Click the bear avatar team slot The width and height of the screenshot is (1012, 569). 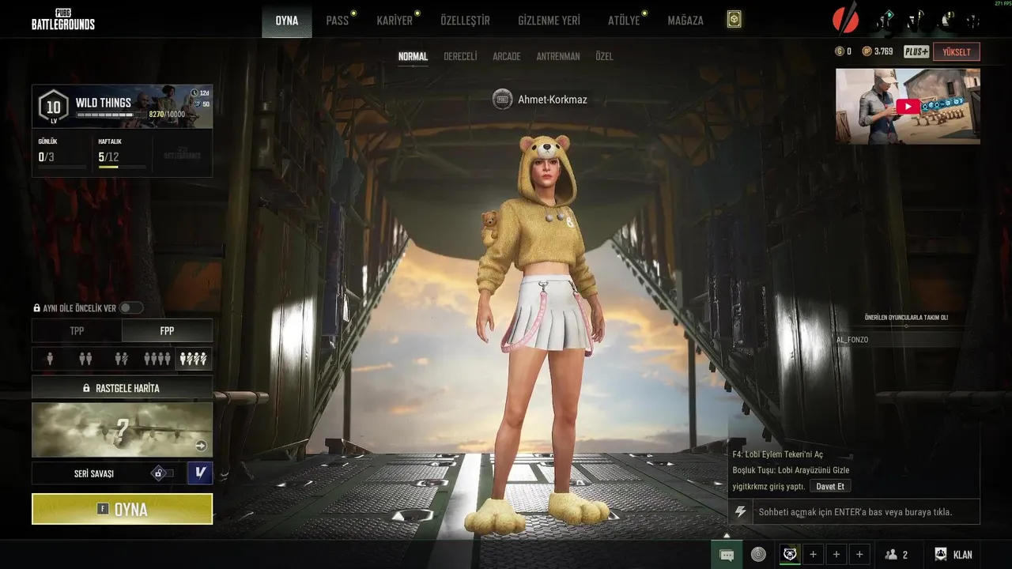pos(790,555)
